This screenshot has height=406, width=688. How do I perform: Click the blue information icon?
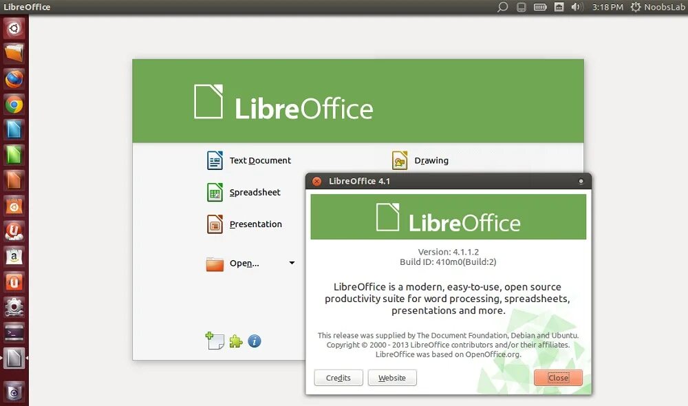[x=255, y=341]
